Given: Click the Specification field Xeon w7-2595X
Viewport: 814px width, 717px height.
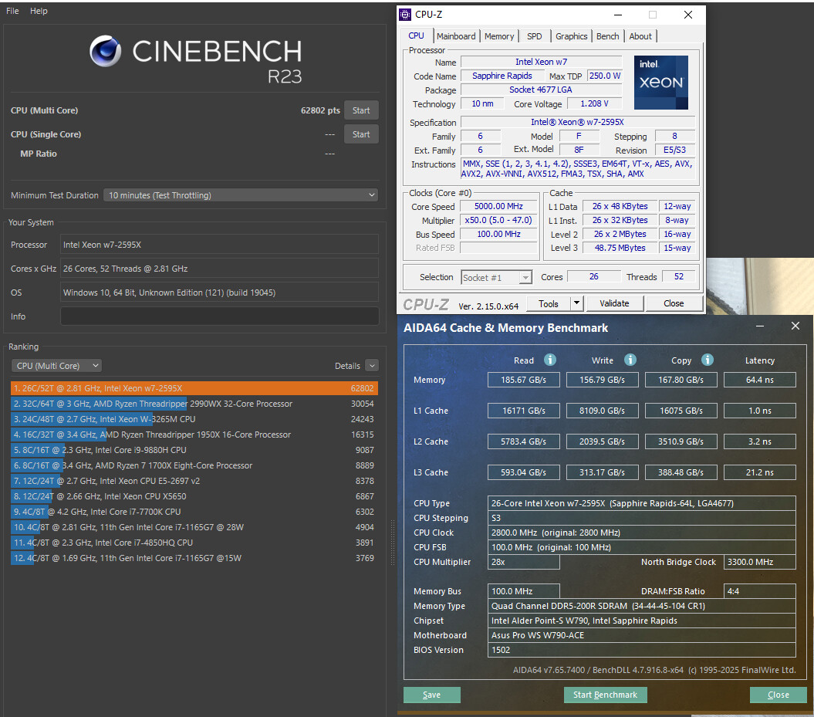Looking at the screenshot, I should coord(577,123).
